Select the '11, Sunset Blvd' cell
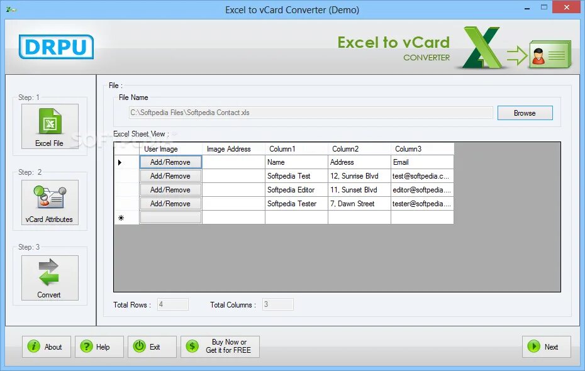 point(359,190)
